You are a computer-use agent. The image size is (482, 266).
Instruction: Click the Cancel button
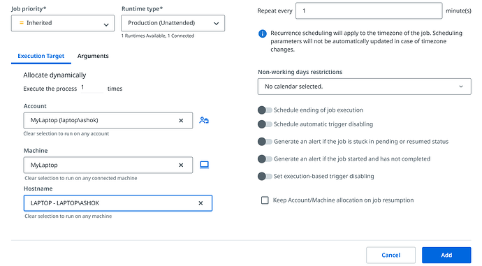[390, 255]
